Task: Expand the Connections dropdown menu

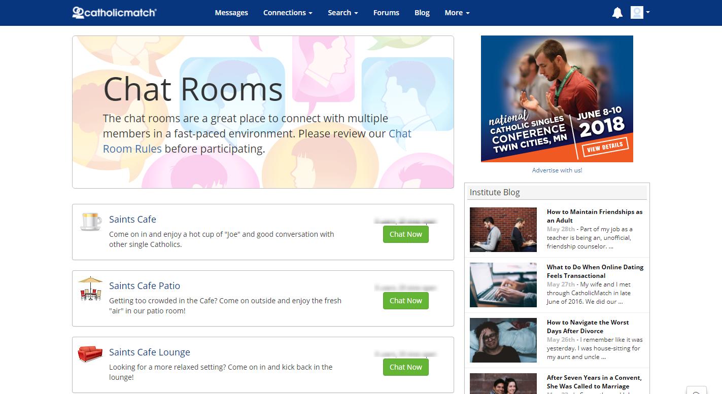Action: (x=288, y=13)
